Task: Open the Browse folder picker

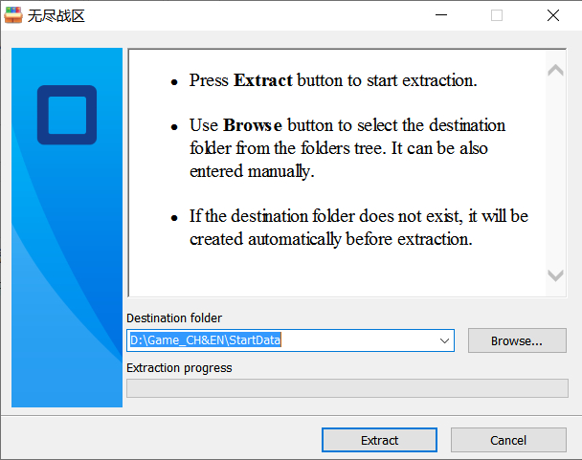Action: pyautogui.click(x=517, y=340)
